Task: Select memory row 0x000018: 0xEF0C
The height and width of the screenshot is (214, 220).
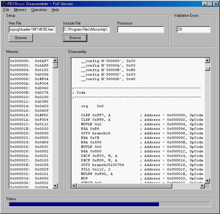Action: tap(29, 115)
